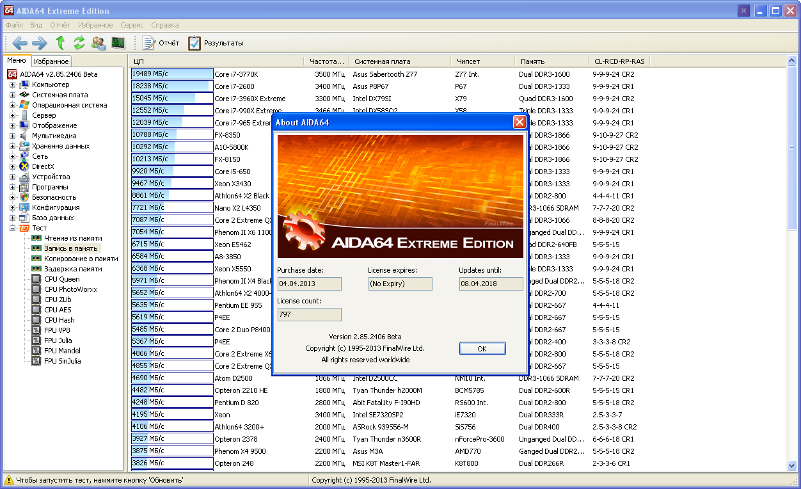Click the Forward navigation arrow in toolbar

click(40, 43)
